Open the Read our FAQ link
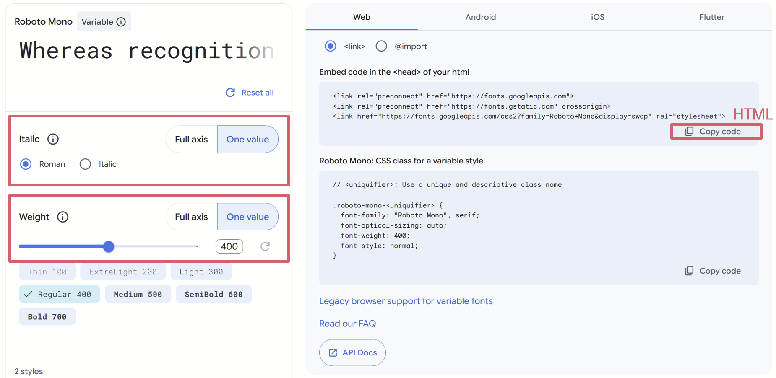The height and width of the screenshot is (378, 776). point(347,324)
